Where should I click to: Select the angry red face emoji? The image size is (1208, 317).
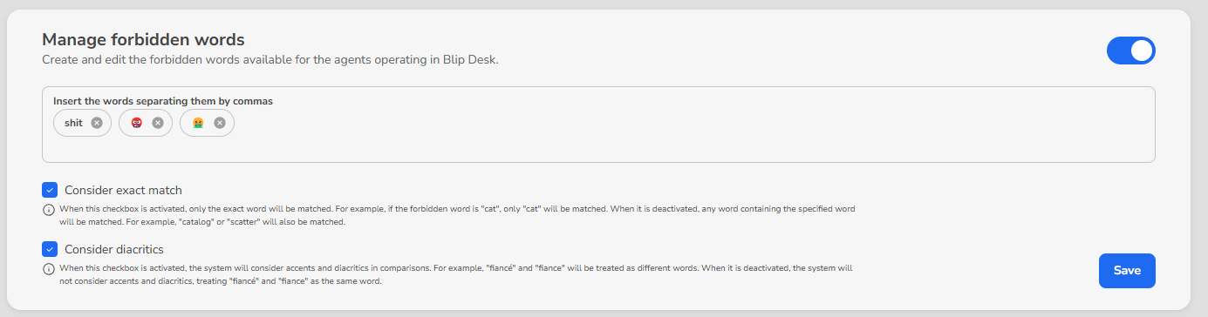136,123
